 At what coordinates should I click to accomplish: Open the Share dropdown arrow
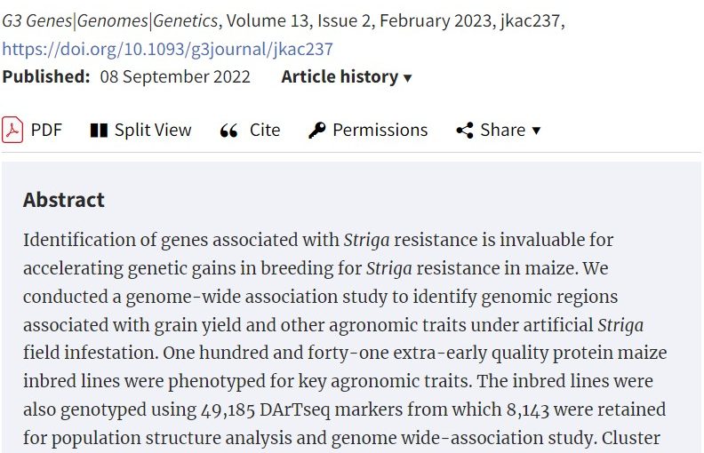(x=536, y=131)
